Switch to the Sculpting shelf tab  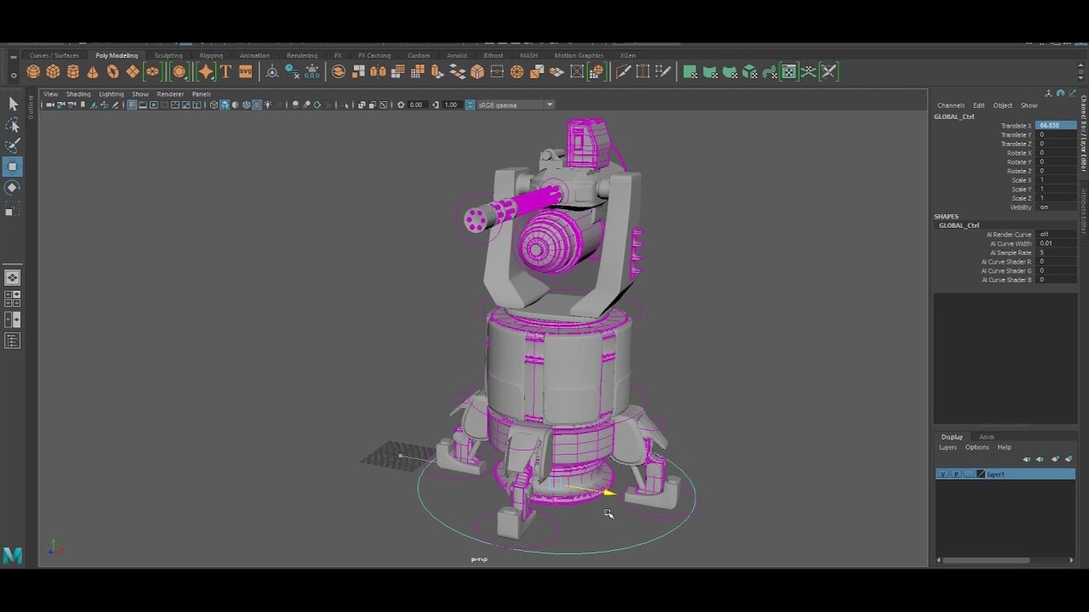168,54
